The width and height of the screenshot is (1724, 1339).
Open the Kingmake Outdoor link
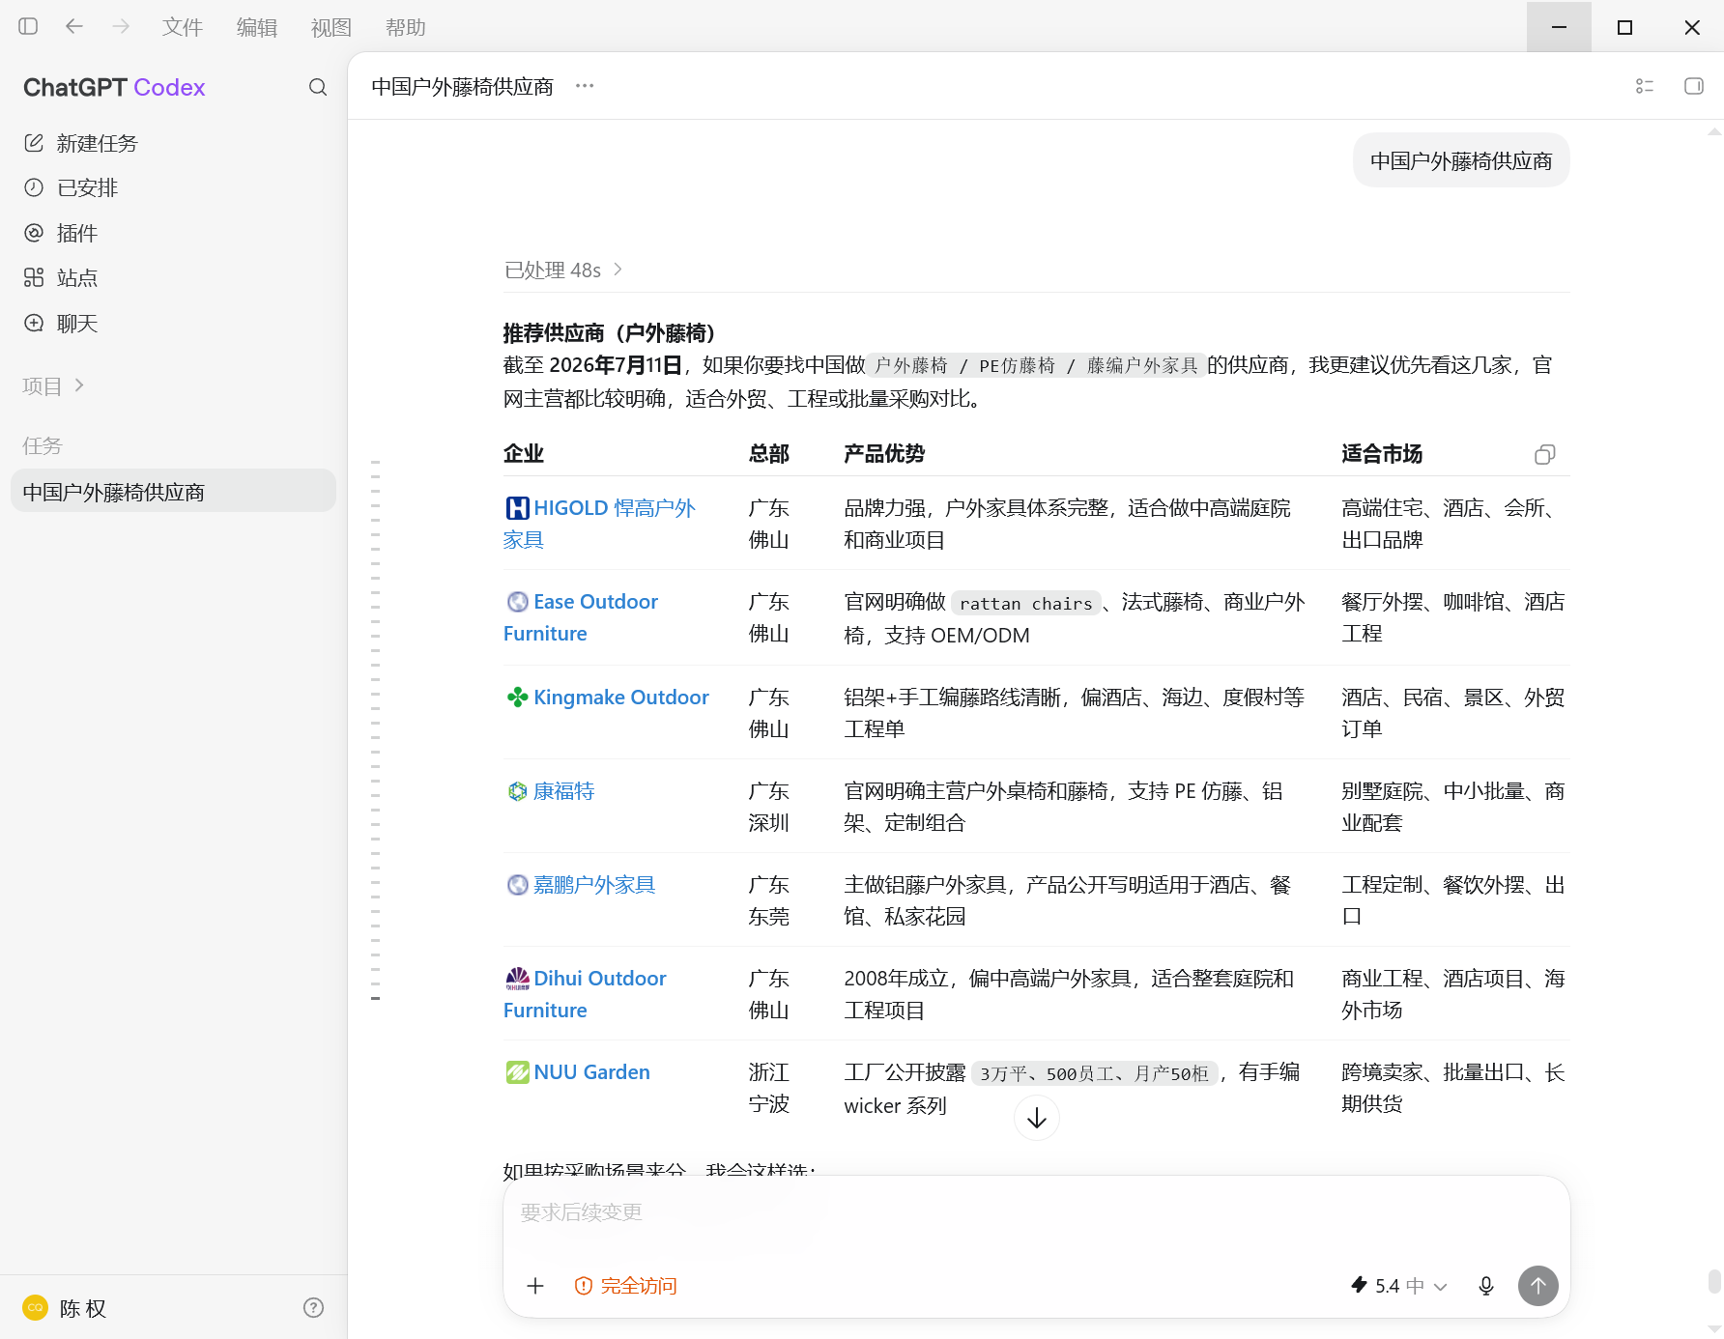point(607,697)
